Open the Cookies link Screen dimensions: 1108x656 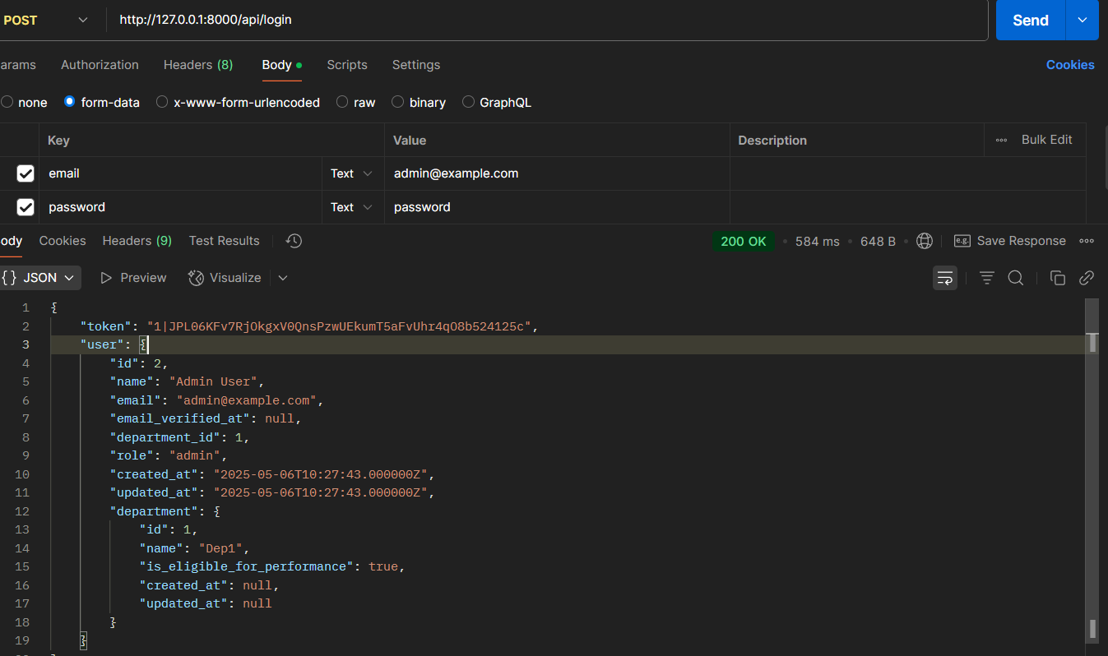(x=1069, y=65)
